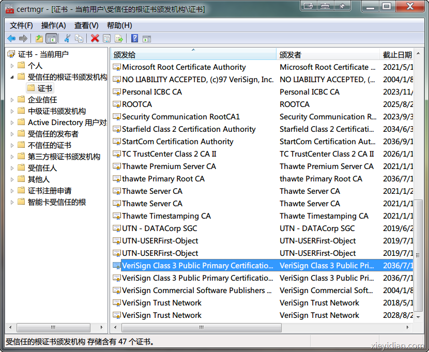
Task: Click the Help question mark icon
Action: 134,38
